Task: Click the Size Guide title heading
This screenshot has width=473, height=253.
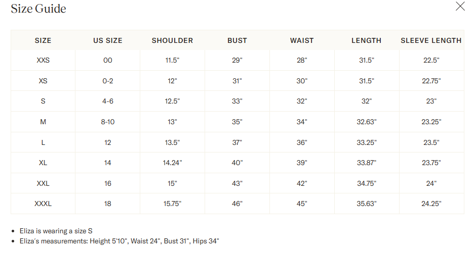Action: point(38,9)
